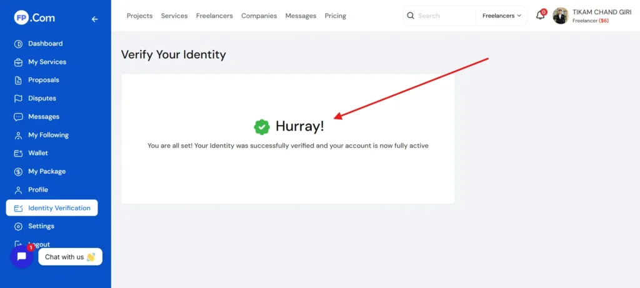The height and width of the screenshot is (288, 640).
Task: Open Proposals from the sidebar
Action: pyautogui.click(x=43, y=80)
